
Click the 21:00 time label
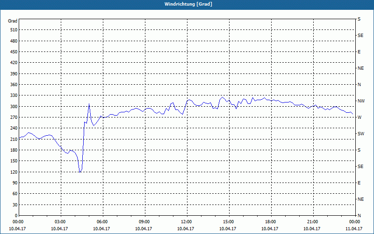pyautogui.click(x=313, y=222)
